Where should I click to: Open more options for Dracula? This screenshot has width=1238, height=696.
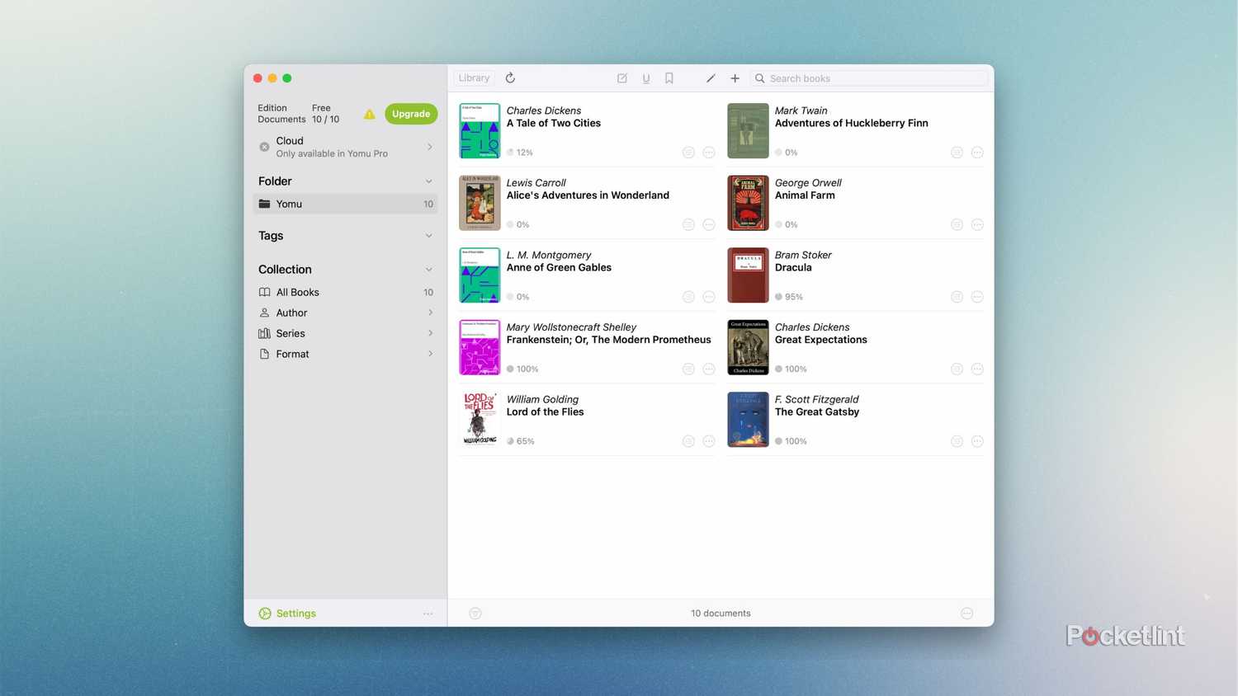point(976,296)
